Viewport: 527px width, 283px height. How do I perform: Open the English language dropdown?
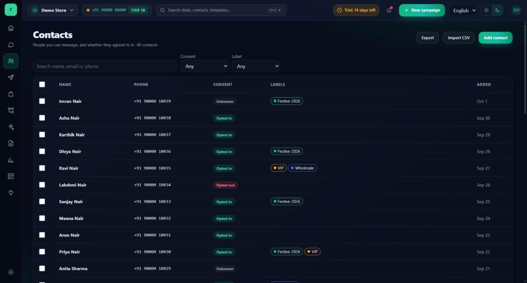[463, 10]
